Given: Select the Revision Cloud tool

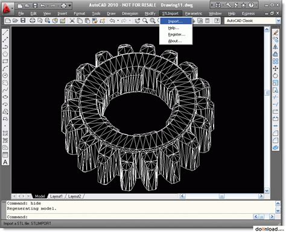Looking at the screenshot, I should (x=5, y=83).
